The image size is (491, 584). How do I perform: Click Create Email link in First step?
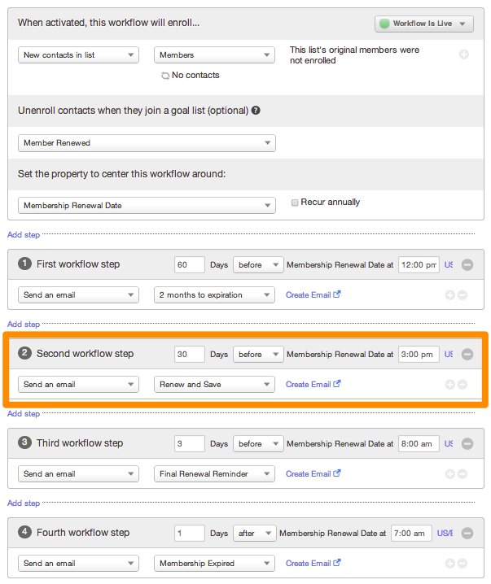(x=312, y=294)
